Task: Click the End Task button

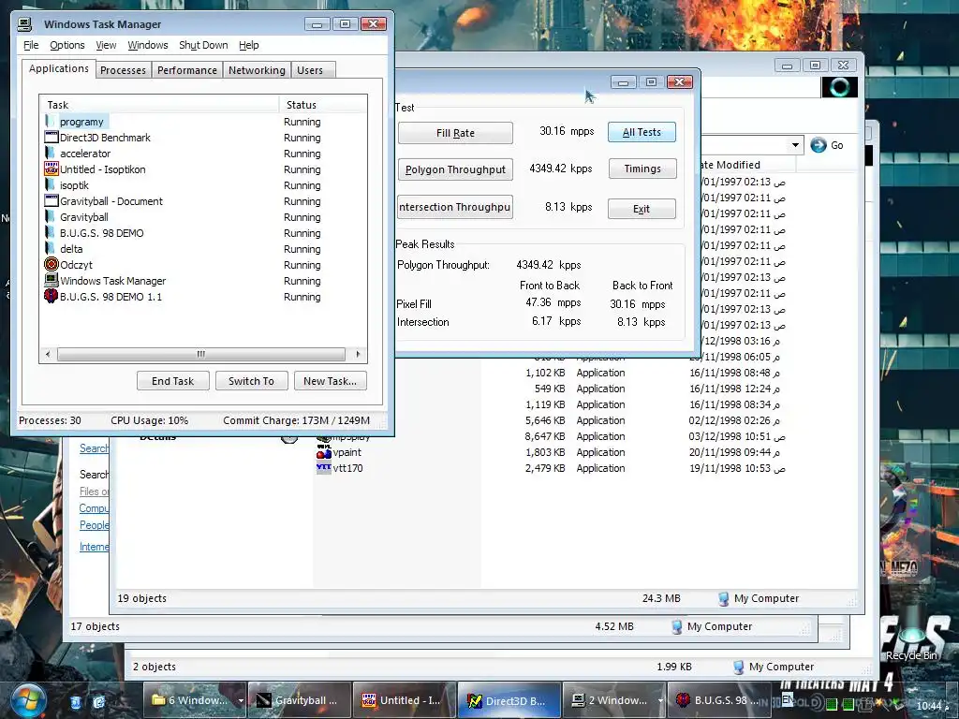Action: point(173,381)
